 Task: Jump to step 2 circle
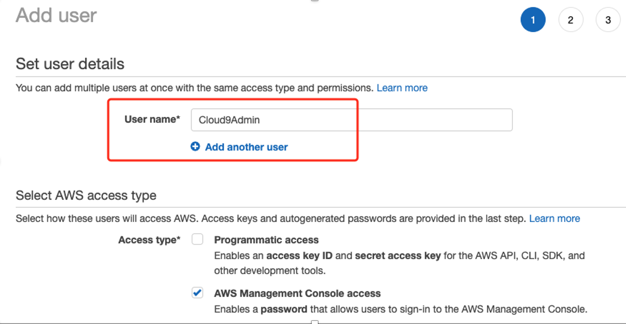tap(570, 20)
